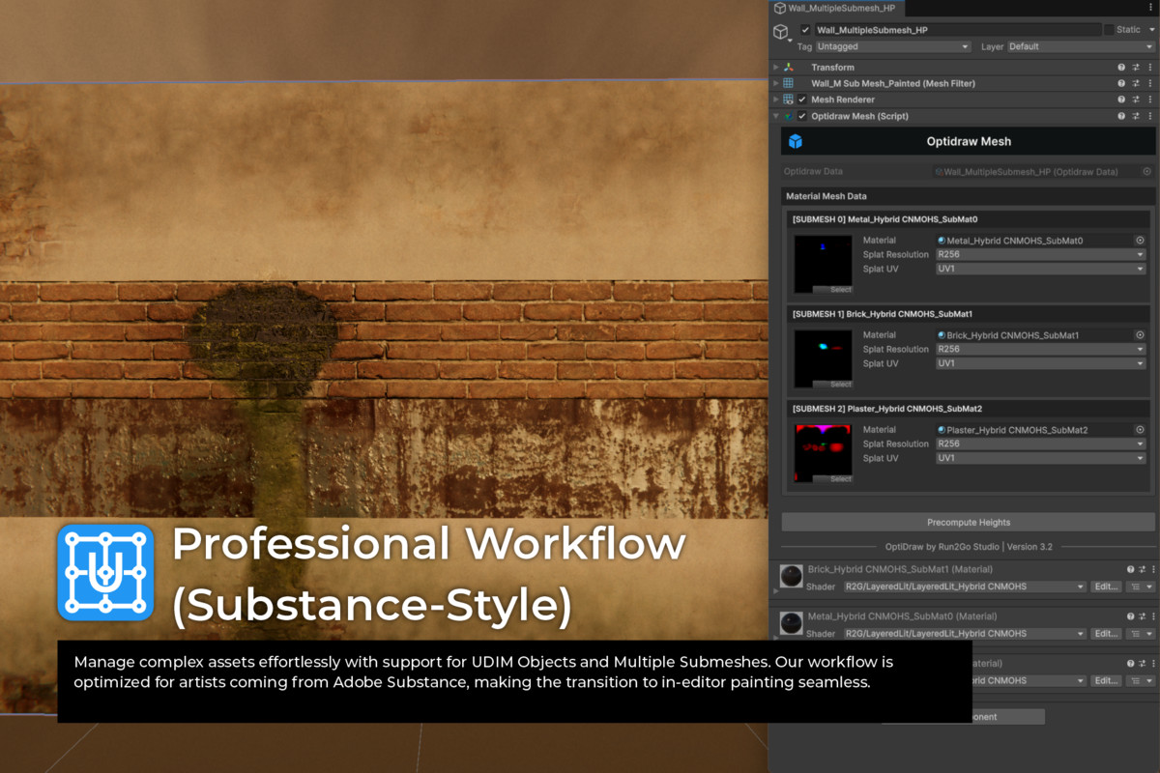Open the Tag dropdown showing Untagged

(893, 46)
